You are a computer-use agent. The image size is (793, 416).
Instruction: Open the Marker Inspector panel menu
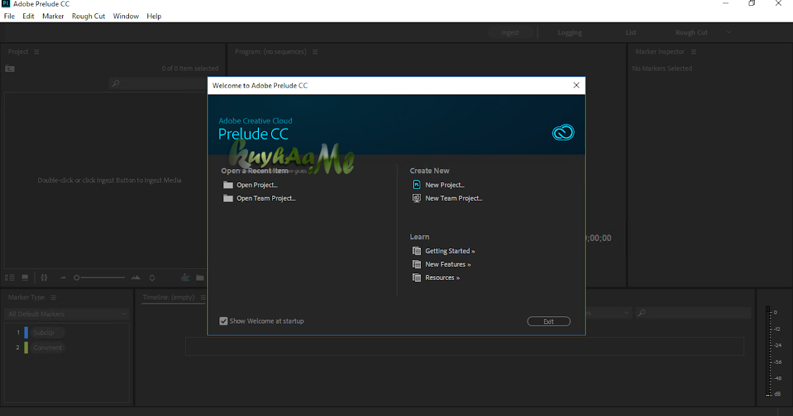click(693, 51)
